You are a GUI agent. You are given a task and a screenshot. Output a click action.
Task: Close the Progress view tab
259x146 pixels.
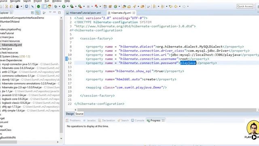click(163, 120)
